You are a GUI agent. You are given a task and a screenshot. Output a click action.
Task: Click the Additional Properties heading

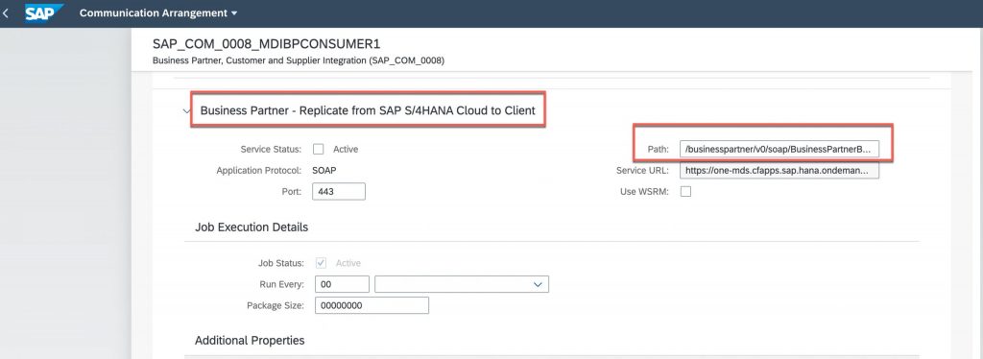point(250,341)
